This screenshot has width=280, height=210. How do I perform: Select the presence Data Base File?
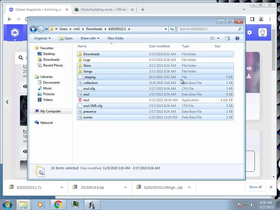point(155,112)
